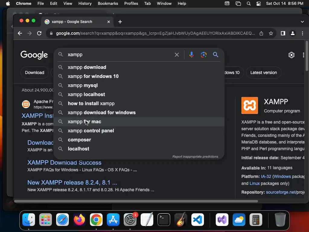Viewport: 309px width, 232px height.
Task: Launch Visual Studio Code from the Dock
Action: click(197, 220)
